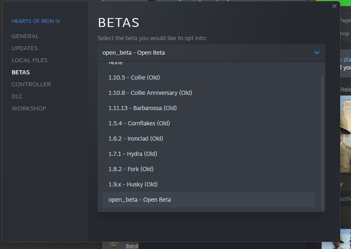Click the HEARTS OF IRON IV title link
Viewport: 351px width, 249px height.
[36, 21]
